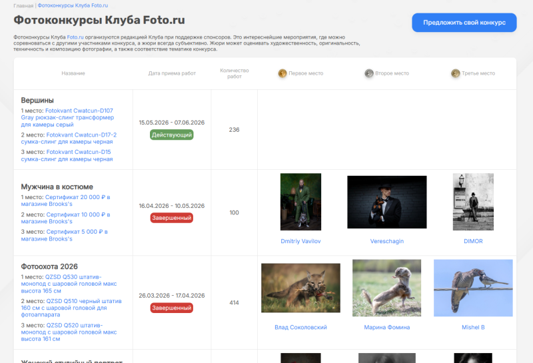Open 'Сертификат 10 000 ₽' Brooks's prize link
Screen dimensions: 533x363
coord(65,218)
